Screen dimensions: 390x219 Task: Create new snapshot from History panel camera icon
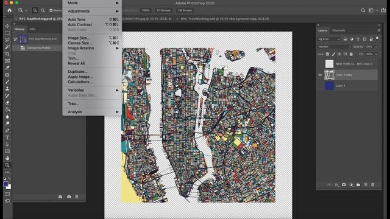click(x=69, y=196)
